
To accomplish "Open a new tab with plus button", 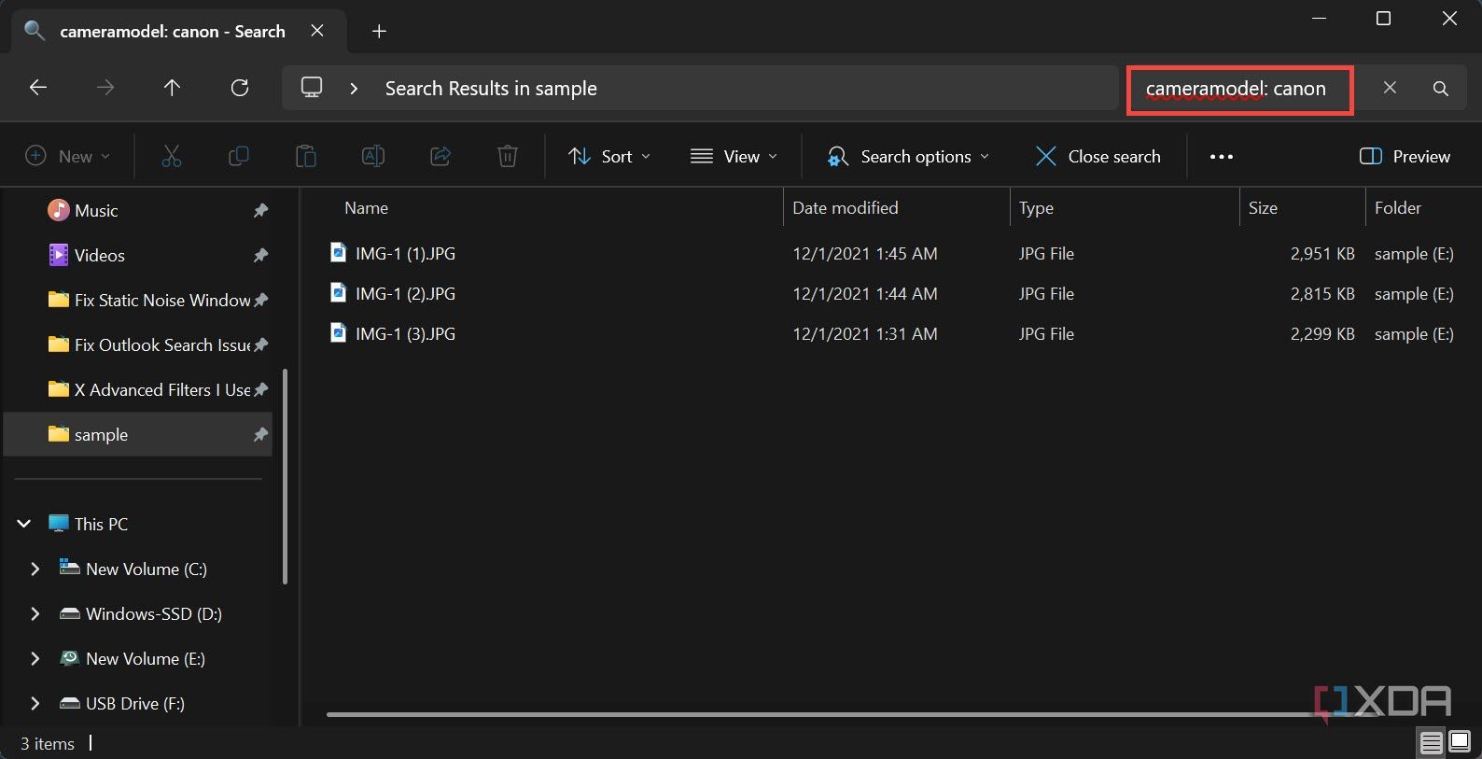I will [x=379, y=31].
